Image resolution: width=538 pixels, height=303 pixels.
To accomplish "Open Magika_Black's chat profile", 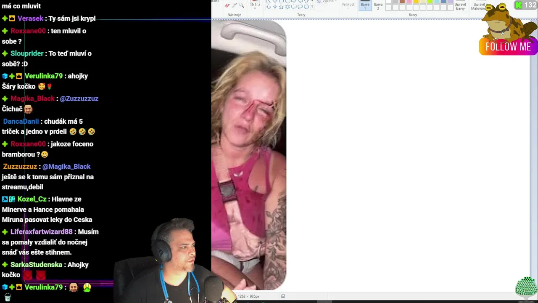I will [32, 98].
